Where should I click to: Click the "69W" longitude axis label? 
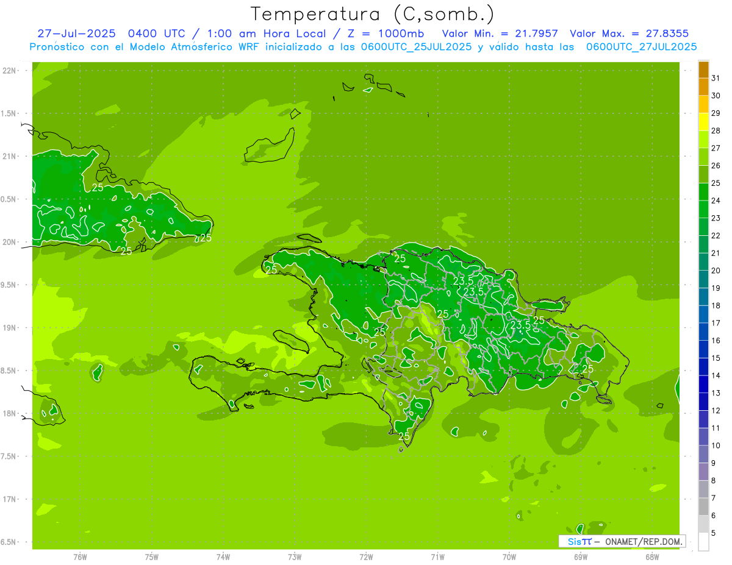click(x=580, y=556)
